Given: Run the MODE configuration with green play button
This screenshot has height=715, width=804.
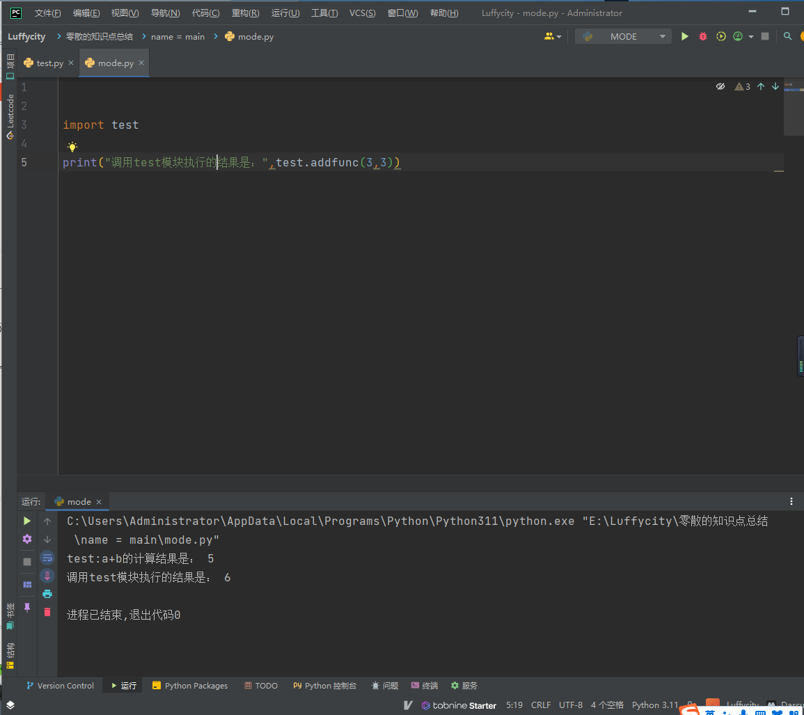Looking at the screenshot, I should pyautogui.click(x=684, y=36).
